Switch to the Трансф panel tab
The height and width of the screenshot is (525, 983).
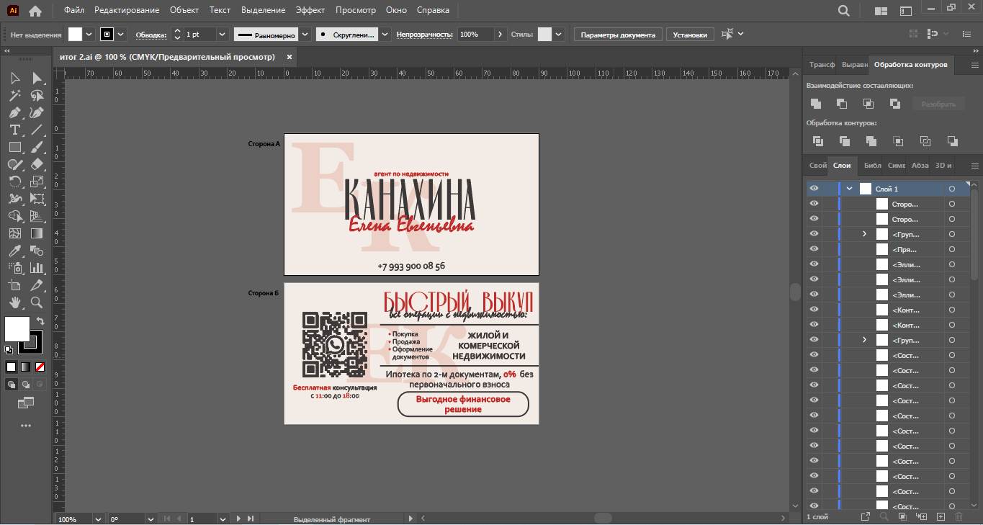tap(822, 65)
